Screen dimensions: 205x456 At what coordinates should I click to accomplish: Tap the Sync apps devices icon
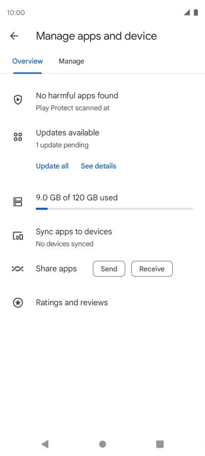18,236
